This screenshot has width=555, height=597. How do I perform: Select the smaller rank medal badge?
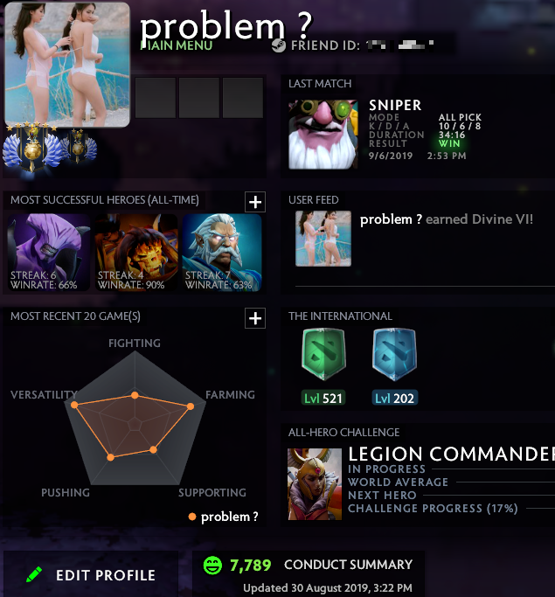[x=78, y=147]
